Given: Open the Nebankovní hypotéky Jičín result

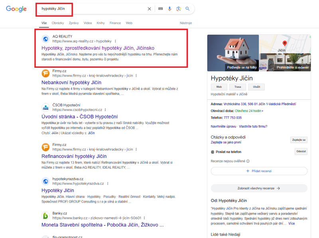Looking at the screenshot, I should [x=71, y=83].
